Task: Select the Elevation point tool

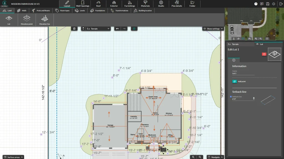Action: [27, 20]
